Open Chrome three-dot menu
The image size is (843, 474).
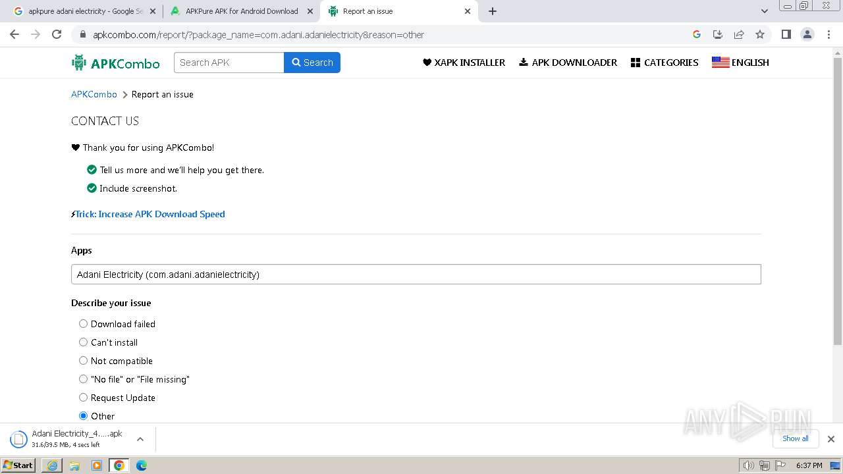[x=829, y=34]
